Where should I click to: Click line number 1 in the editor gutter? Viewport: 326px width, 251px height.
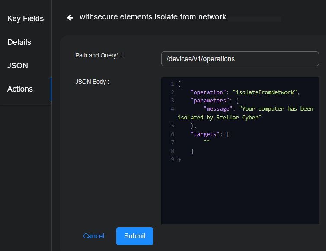pyautogui.click(x=172, y=84)
